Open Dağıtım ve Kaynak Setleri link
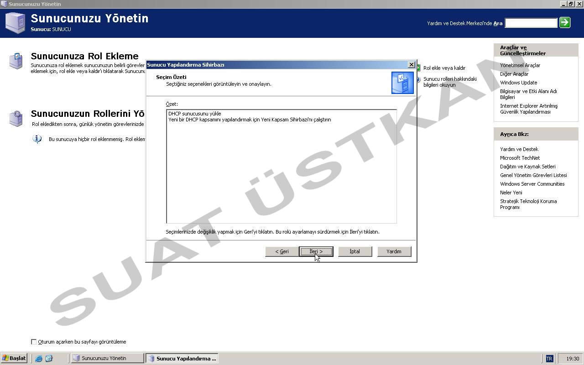584x365 pixels. [x=528, y=167]
